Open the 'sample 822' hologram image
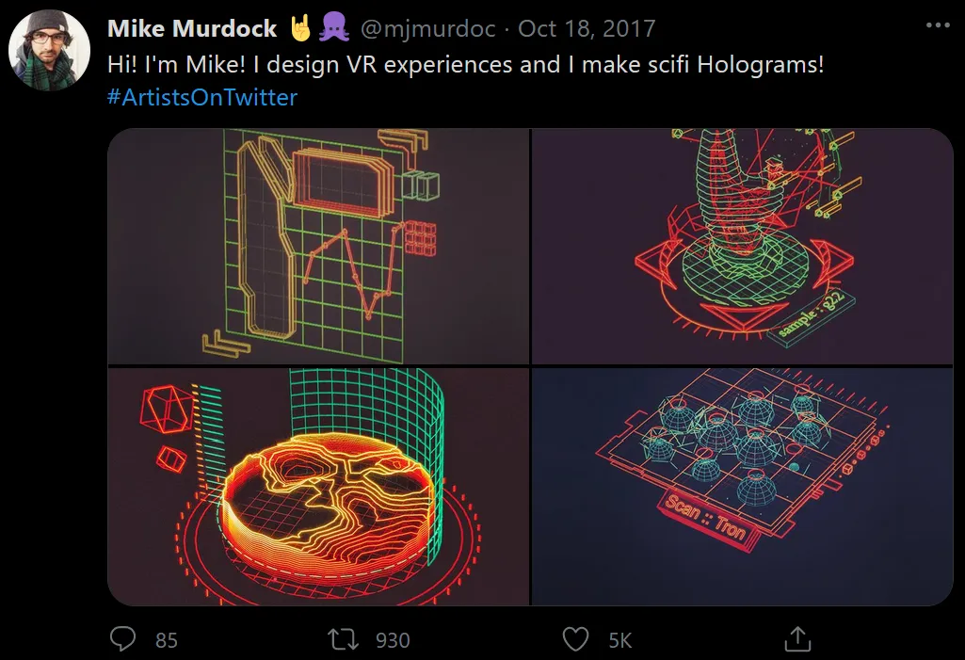This screenshot has width=965, height=660. (x=742, y=247)
